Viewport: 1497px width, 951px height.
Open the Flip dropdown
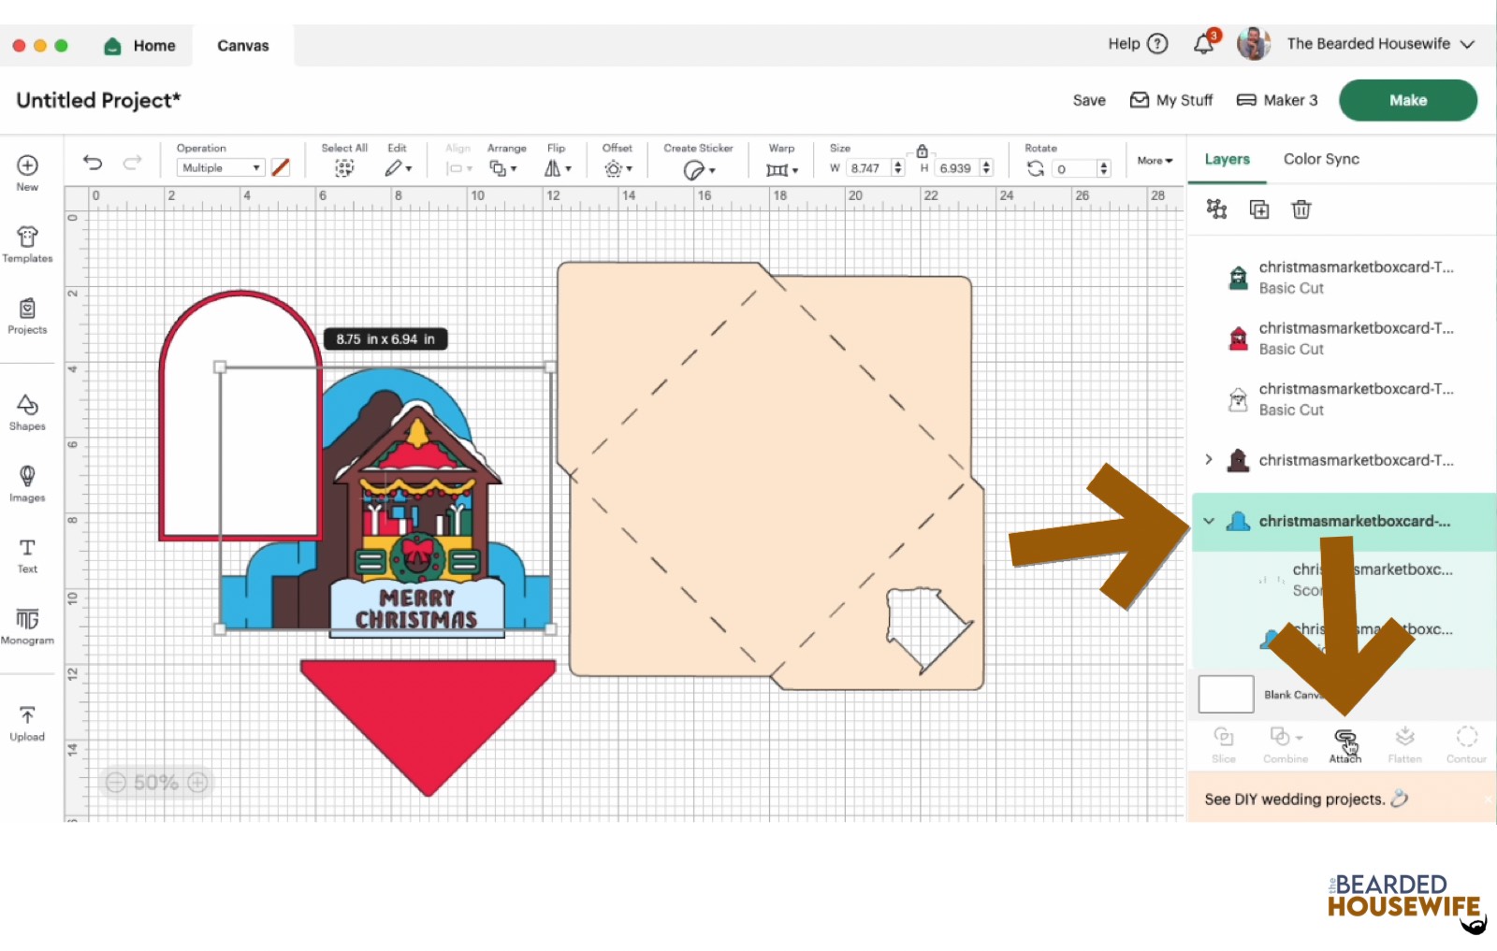[558, 168]
